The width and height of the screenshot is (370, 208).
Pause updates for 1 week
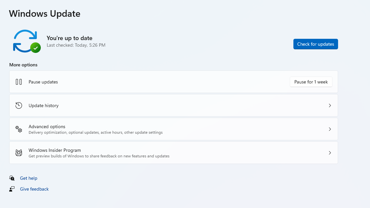(x=311, y=82)
